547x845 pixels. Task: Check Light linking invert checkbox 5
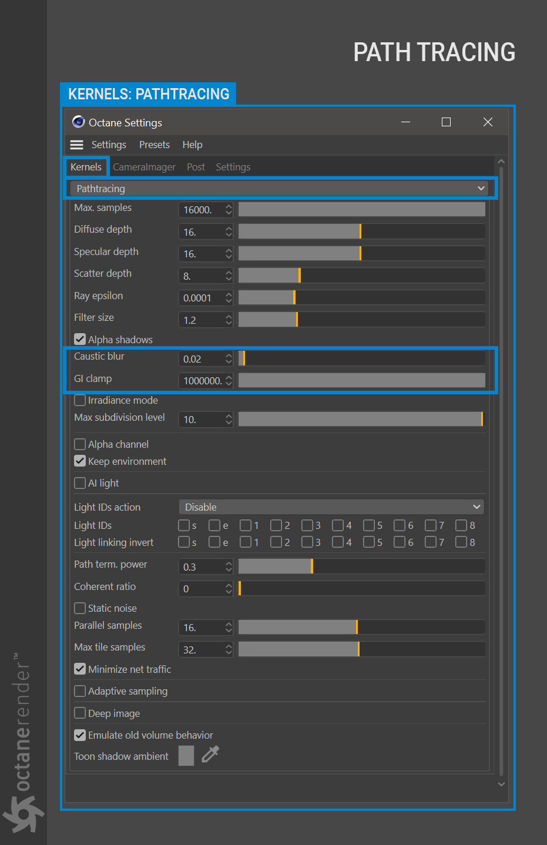click(369, 542)
